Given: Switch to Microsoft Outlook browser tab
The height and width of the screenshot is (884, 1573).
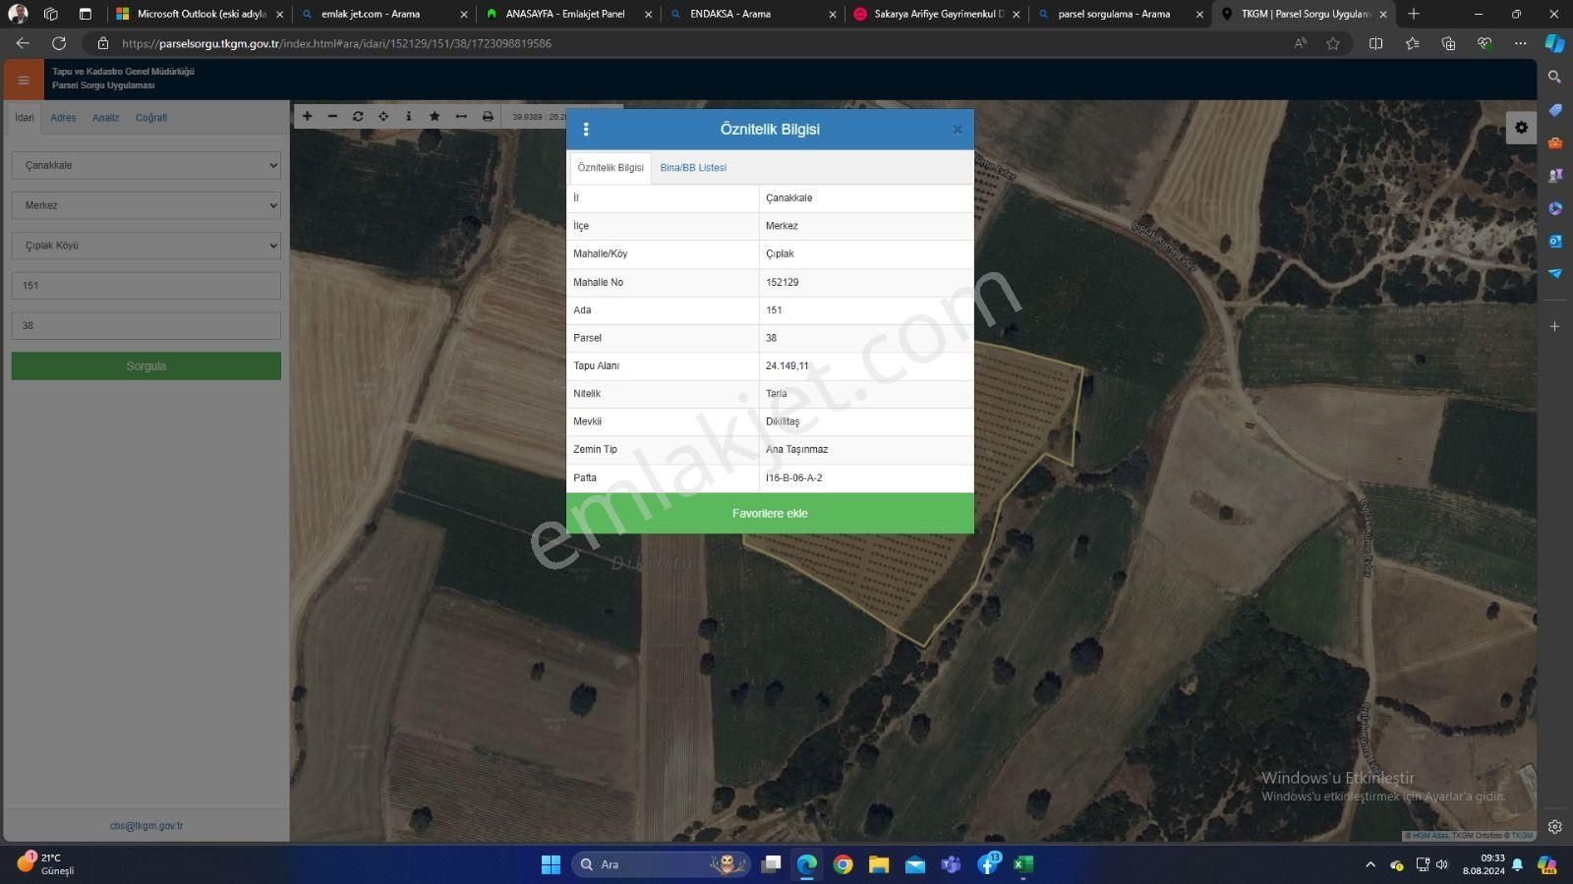Looking at the screenshot, I should 200,14.
